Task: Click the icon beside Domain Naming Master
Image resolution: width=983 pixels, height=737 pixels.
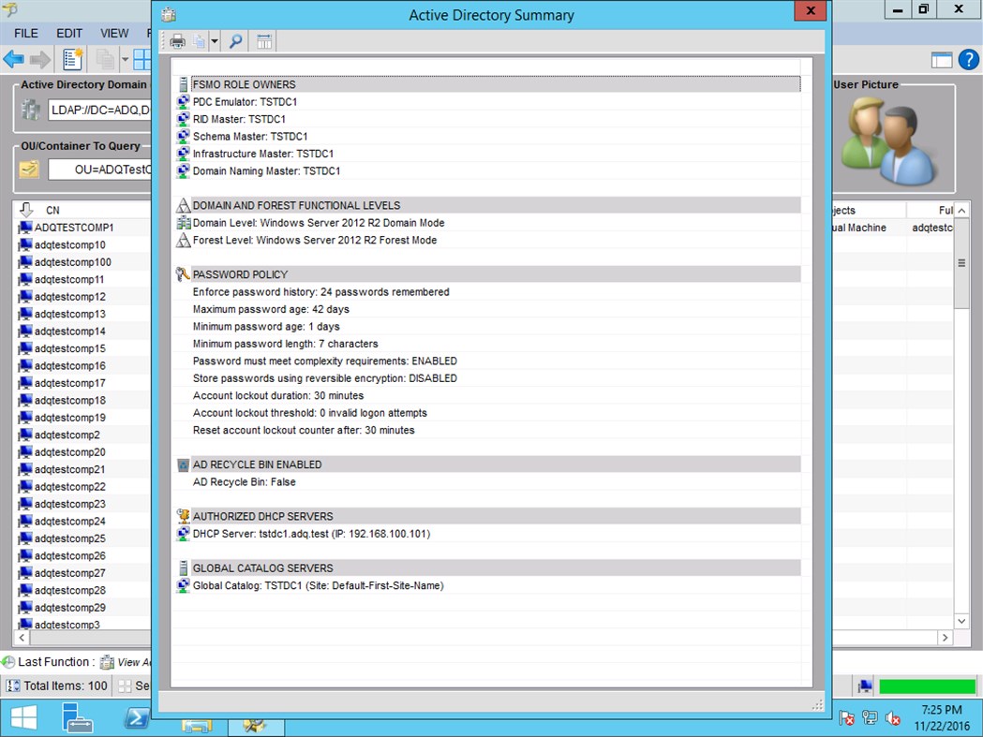Action: click(x=183, y=170)
